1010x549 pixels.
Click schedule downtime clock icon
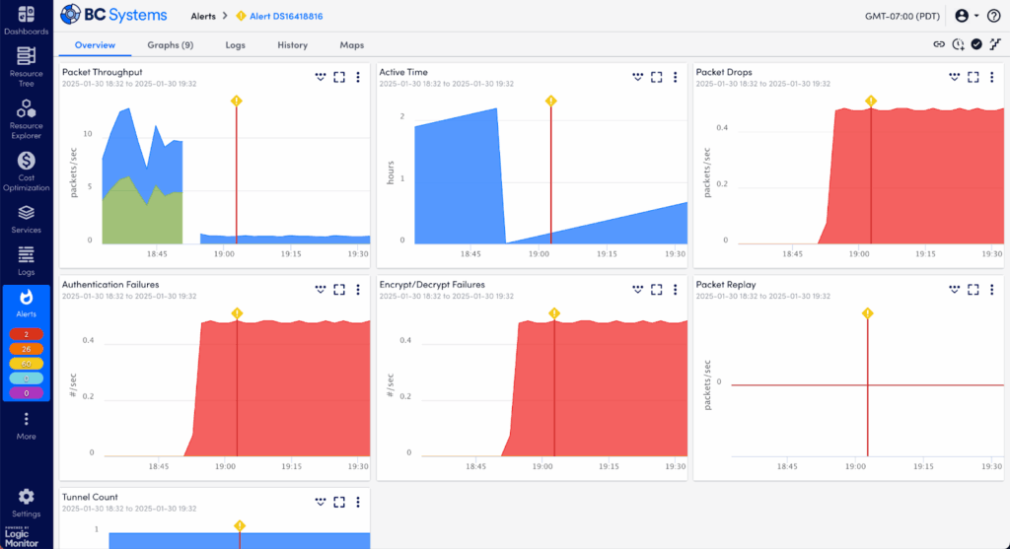pyautogui.click(x=958, y=44)
